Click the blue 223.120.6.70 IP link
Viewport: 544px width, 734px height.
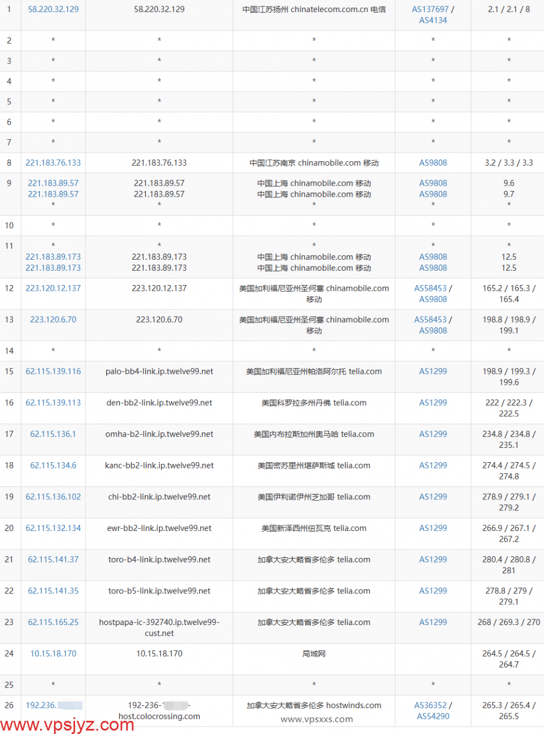tap(53, 320)
